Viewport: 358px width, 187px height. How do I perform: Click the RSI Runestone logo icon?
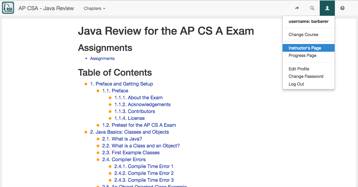click(8, 8)
